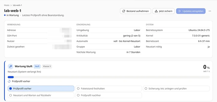The image size is (217, 102).
Task: Click the refresh icon in Bestand aufnehmen
Action: click(124, 11)
